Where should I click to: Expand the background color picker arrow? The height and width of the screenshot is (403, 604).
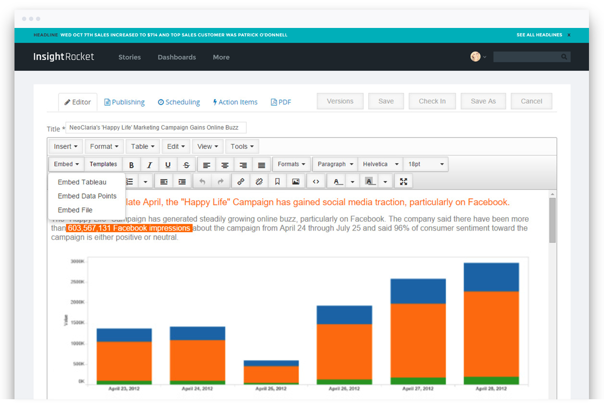[x=385, y=181]
